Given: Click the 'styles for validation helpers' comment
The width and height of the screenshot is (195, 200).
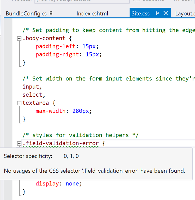Looking at the screenshot, I should point(81,135).
